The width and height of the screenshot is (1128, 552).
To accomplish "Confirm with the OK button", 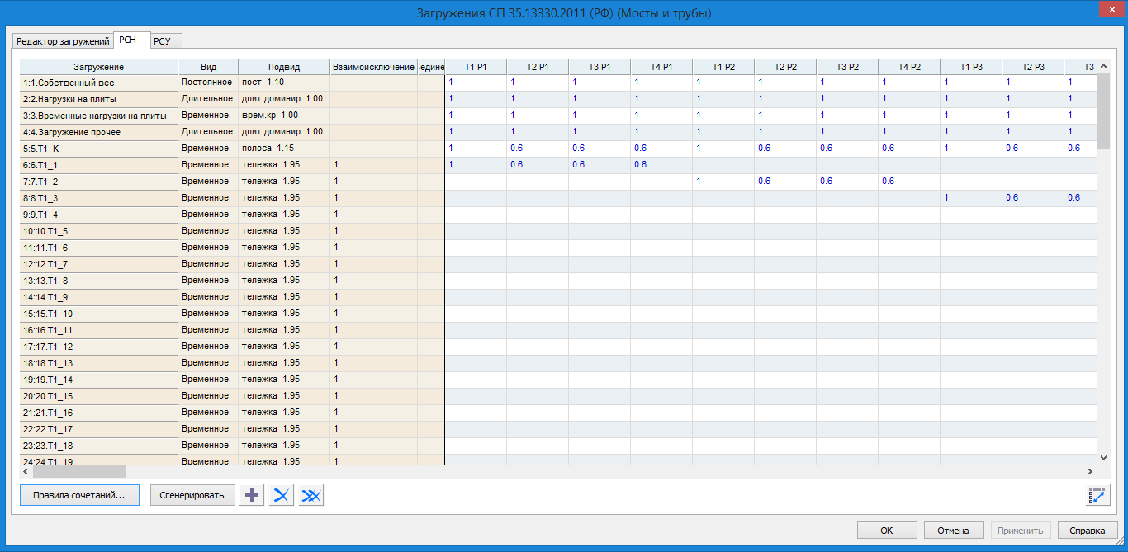I will pyautogui.click(x=887, y=531).
